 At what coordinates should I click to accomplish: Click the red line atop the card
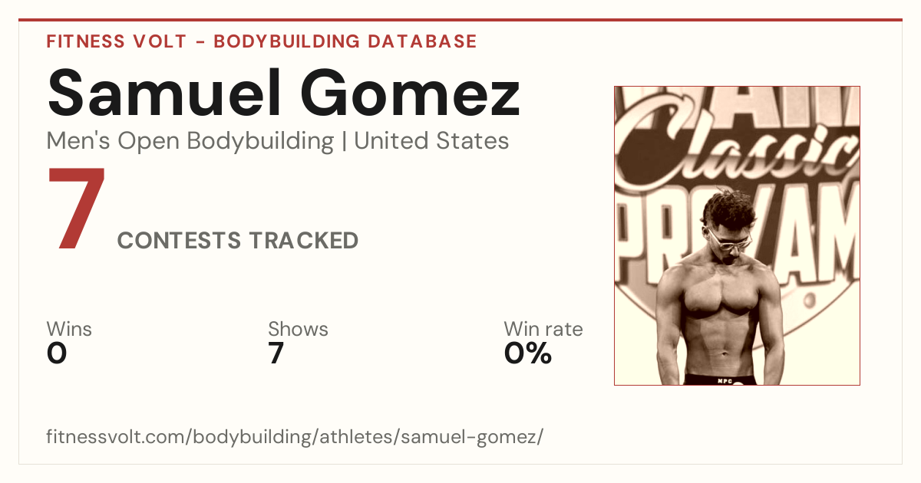(x=460, y=20)
